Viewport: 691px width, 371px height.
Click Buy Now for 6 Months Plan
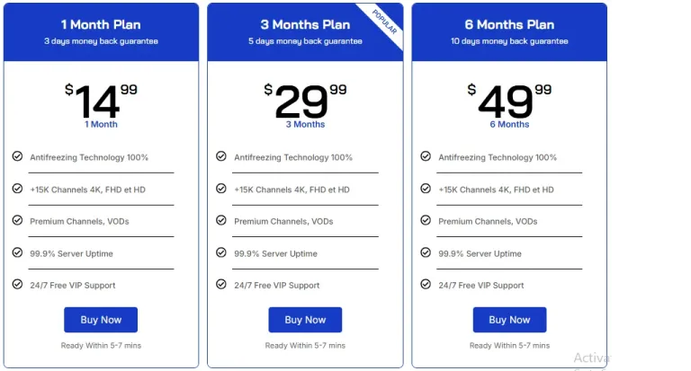(509, 320)
